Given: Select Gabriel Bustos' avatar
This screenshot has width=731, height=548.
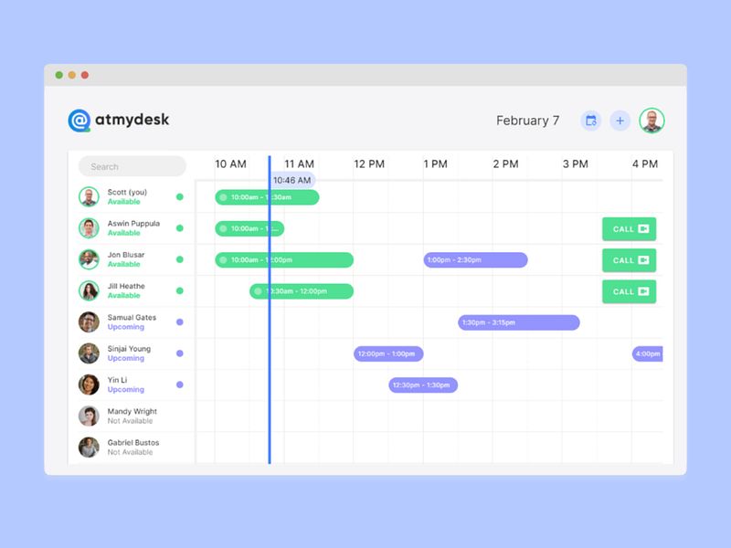Looking at the screenshot, I should 89,447.
